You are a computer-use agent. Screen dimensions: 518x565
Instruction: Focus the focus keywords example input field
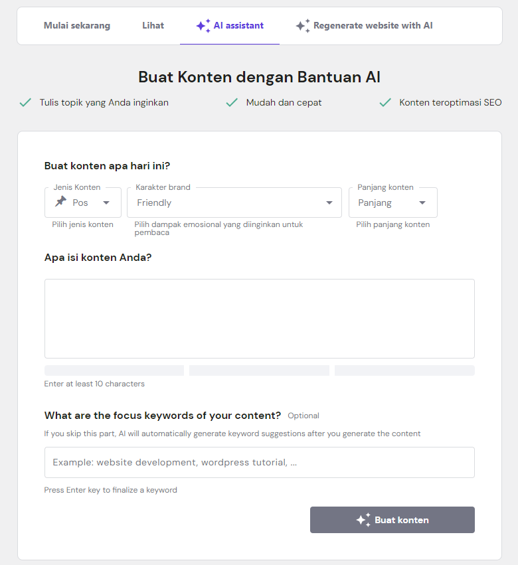click(259, 462)
